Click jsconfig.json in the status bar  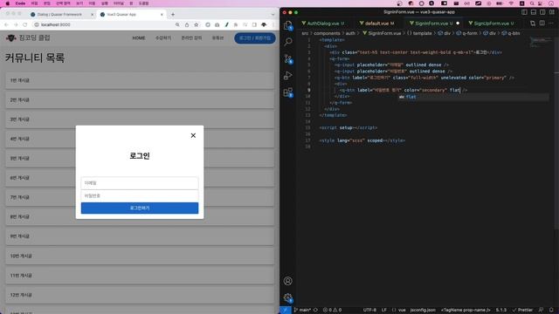(x=423, y=311)
